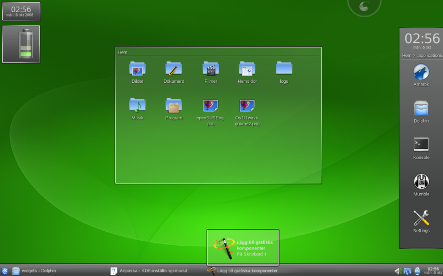Screen dimensions: 443x276
Task: Click the Lägg till grafiska komponenter window preview
Action: pos(243,247)
